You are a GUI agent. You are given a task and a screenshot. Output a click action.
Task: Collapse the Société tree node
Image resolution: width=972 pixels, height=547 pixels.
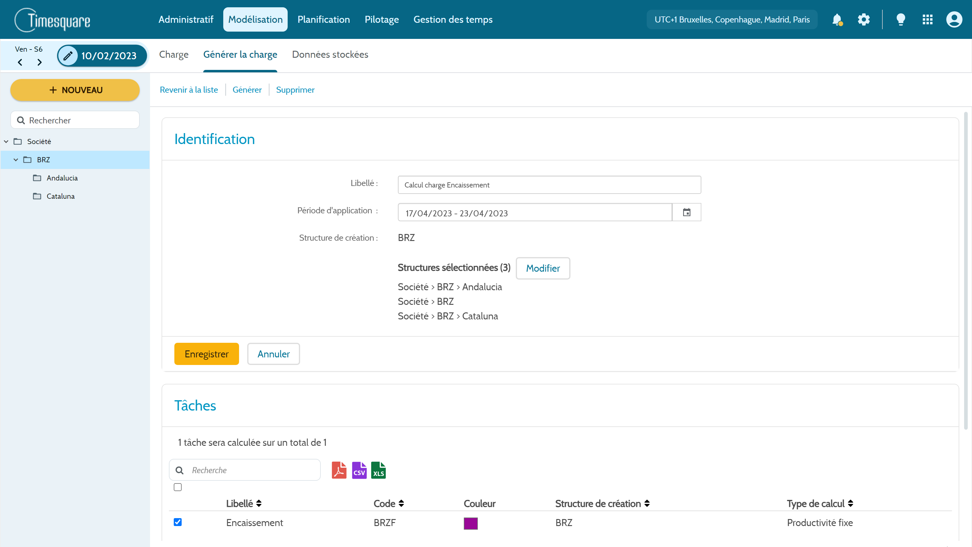click(6, 142)
